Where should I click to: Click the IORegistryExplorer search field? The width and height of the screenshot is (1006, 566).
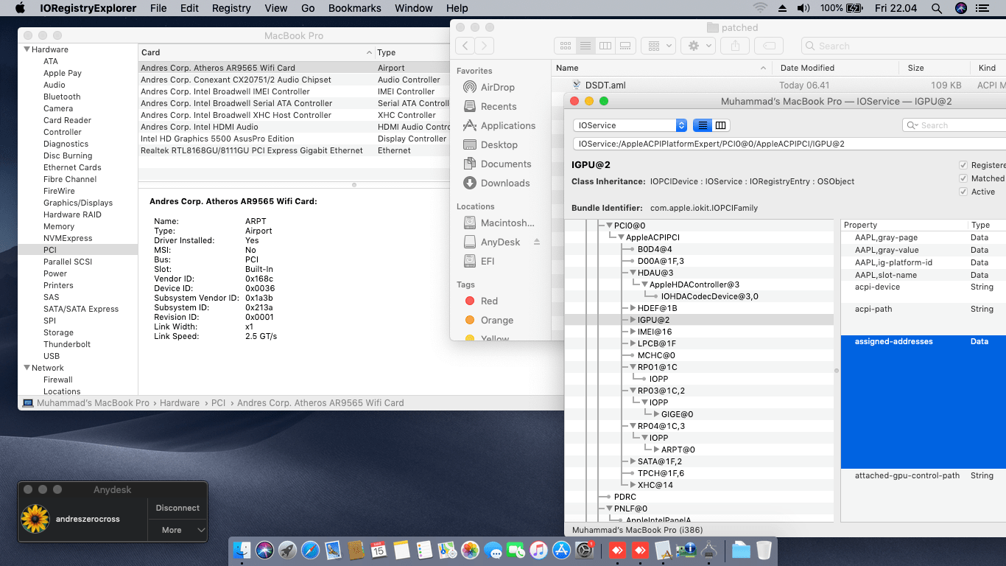coord(954,125)
